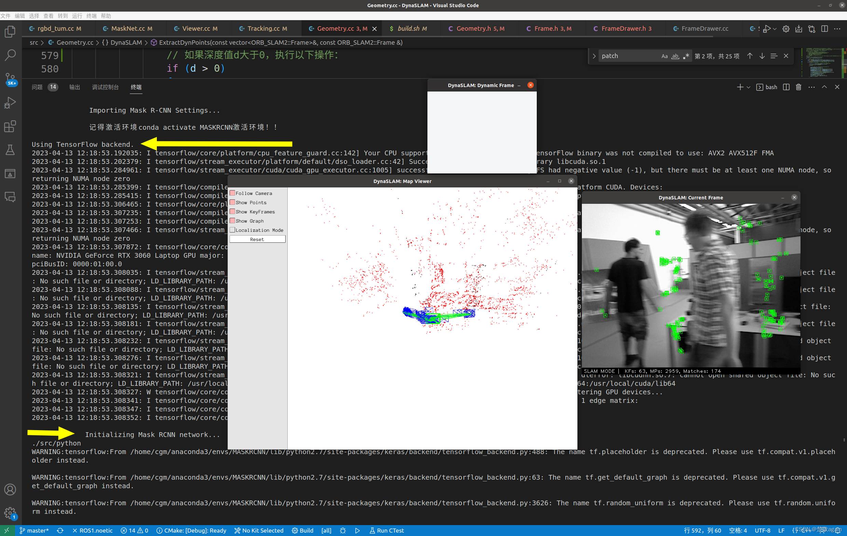Open the Search view in activity bar

click(10, 55)
